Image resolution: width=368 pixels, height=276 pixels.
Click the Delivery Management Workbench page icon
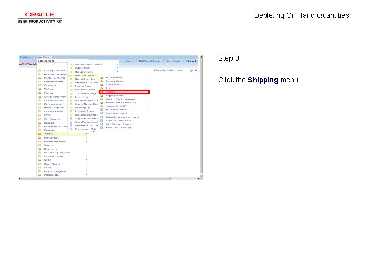point(102,117)
